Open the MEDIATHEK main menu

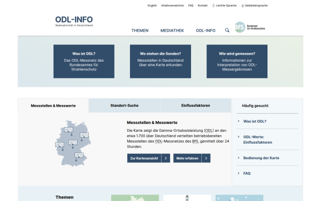172,31
